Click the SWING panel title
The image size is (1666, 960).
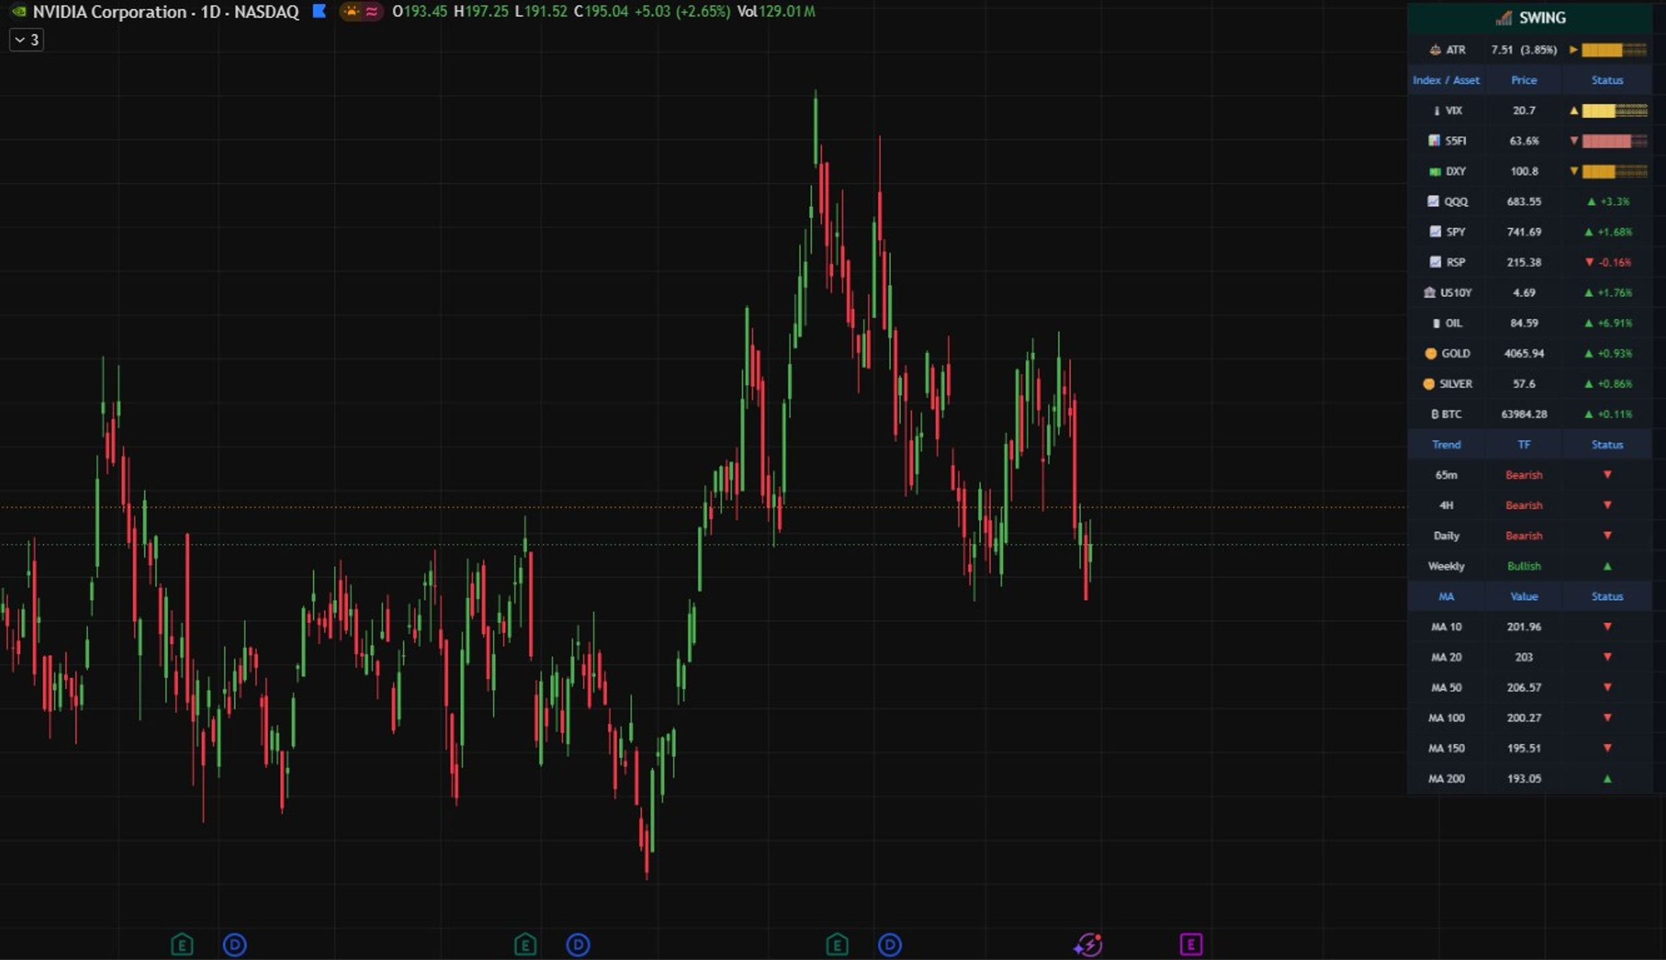tap(1542, 18)
